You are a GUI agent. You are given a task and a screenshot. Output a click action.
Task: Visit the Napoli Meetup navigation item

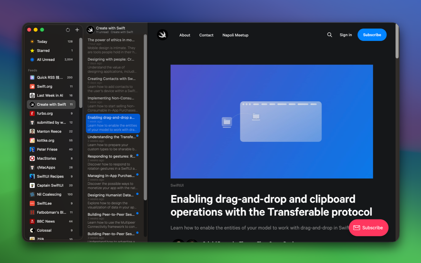point(235,35)
